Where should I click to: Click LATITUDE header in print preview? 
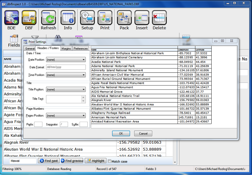tap(203, 50)
